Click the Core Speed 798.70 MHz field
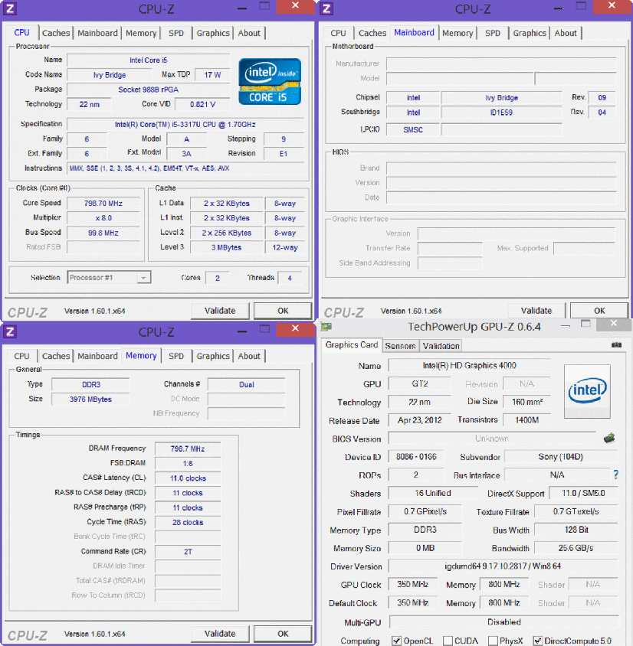This screenshot has height=646, width=633. point(103,204)
